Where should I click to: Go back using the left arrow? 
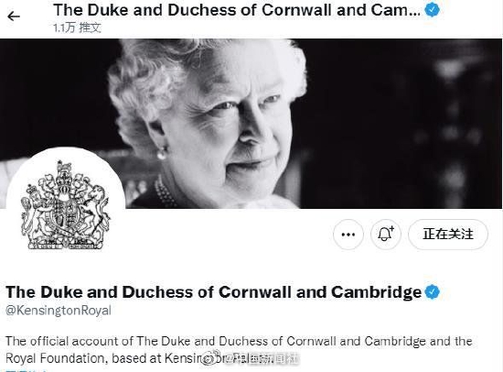[14, 16]
